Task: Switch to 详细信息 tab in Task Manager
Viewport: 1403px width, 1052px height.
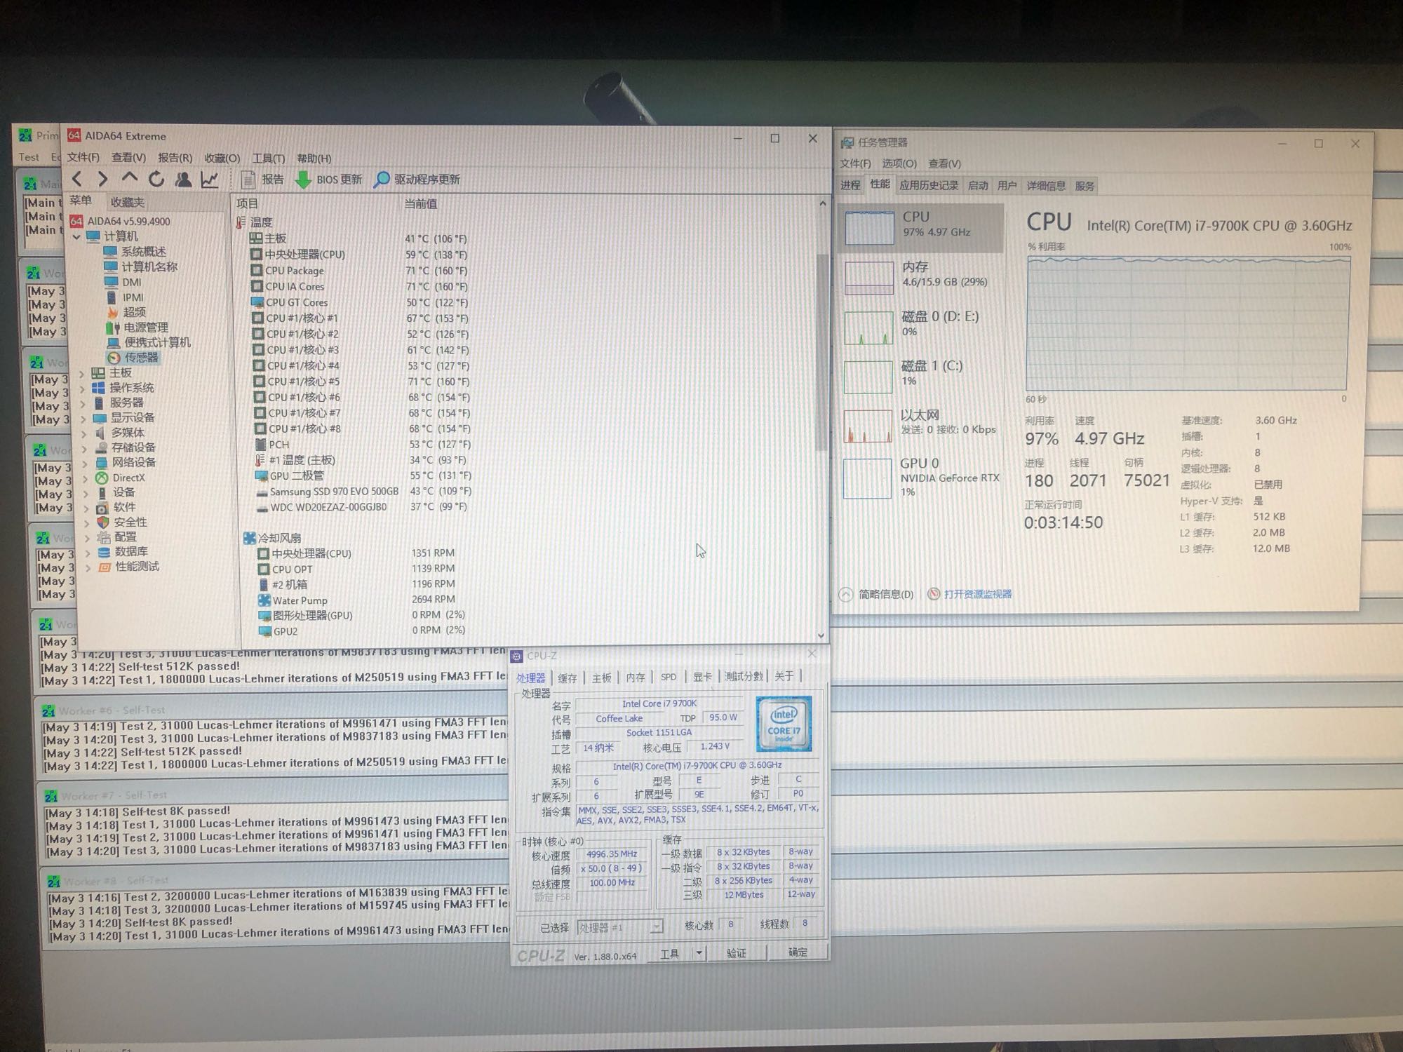Action: click(x=1046, y=186)
